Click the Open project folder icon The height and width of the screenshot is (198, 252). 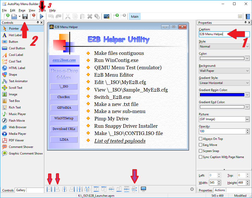click(14, 16)
